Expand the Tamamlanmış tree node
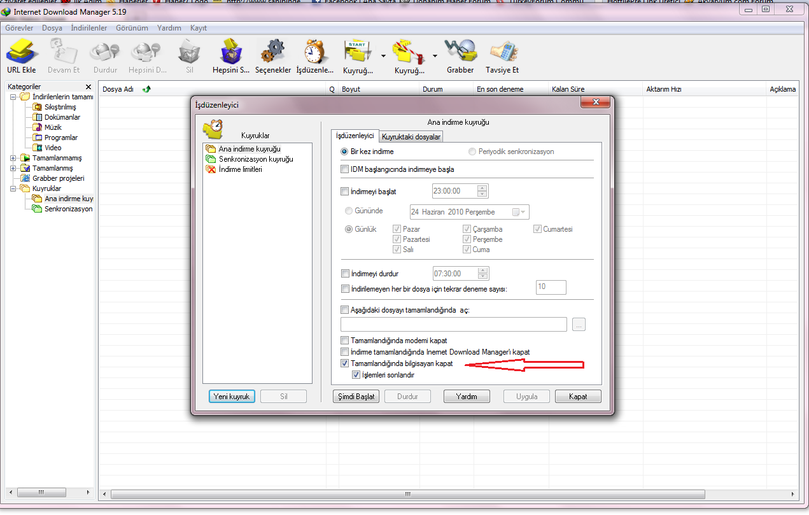809x515 pixels. tap(13, 168)
